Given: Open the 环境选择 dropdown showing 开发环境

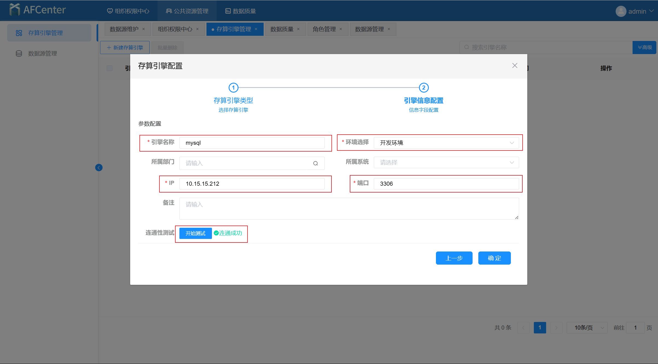Looking at the screenshot, I should pyautogui.click(x=446, y=143).
